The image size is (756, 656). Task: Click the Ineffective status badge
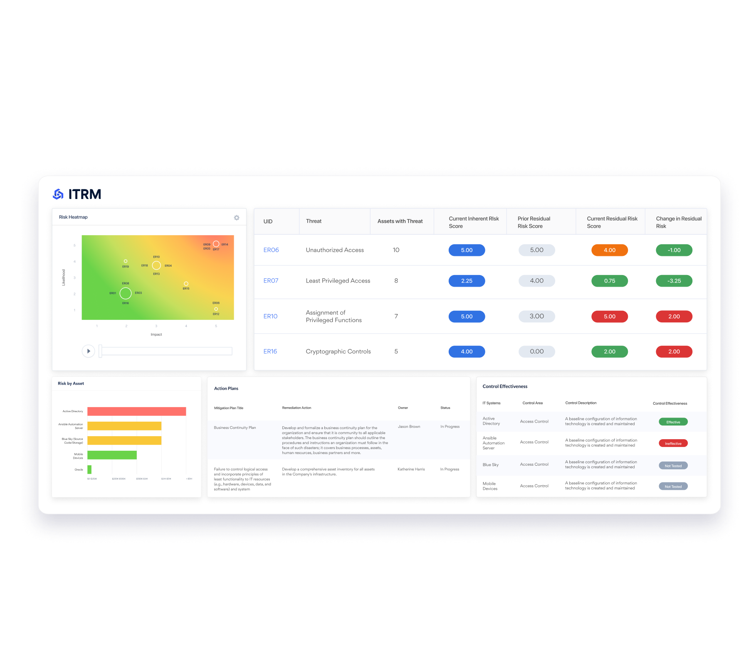tap(673, 443)
